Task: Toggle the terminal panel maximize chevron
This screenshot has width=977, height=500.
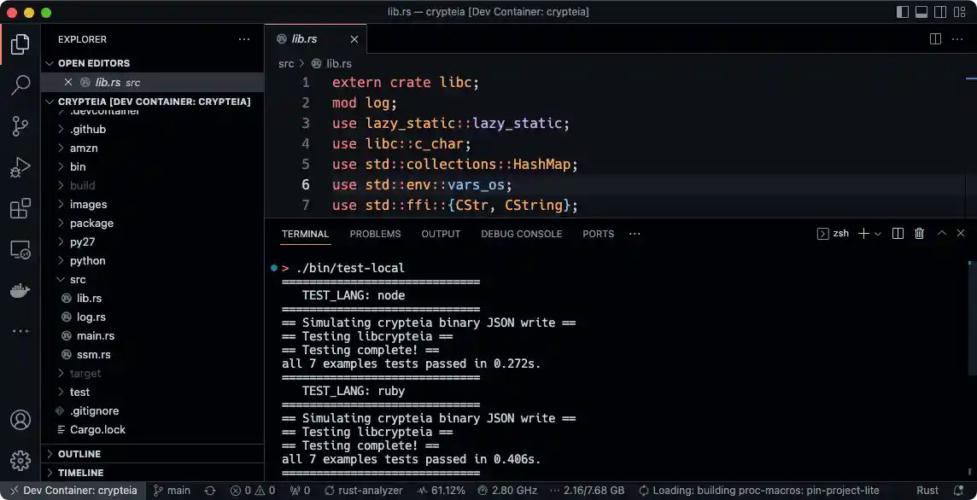Action: (x=940, y=233)
